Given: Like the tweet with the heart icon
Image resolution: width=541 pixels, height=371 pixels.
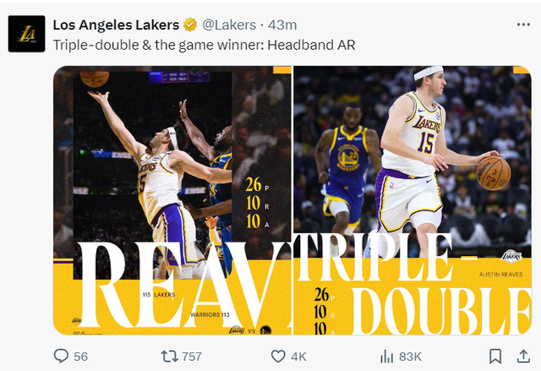Looking at the screenshot, I should point(277,356).
